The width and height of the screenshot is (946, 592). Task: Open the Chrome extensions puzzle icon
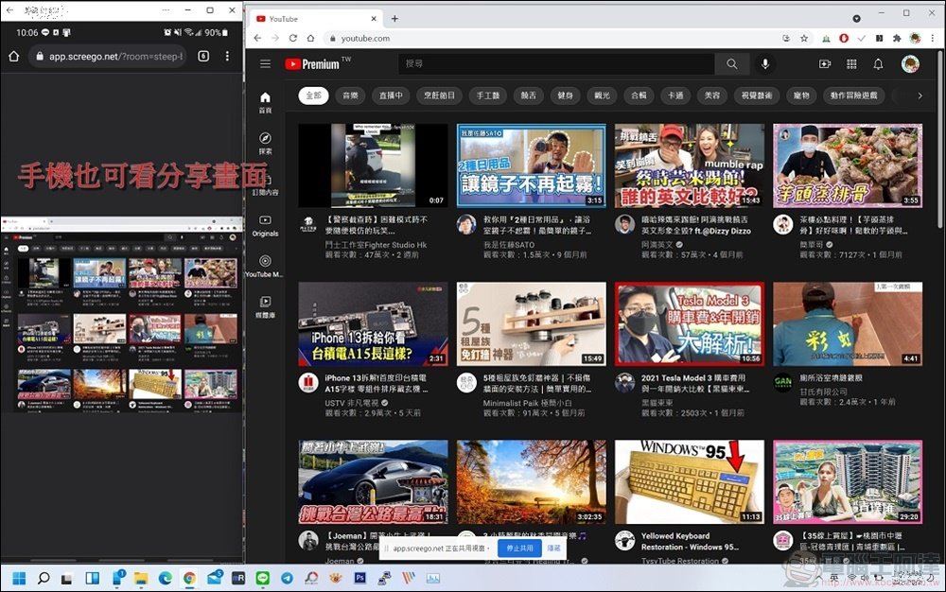point(897,38)
